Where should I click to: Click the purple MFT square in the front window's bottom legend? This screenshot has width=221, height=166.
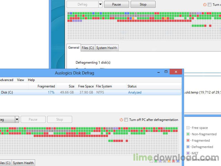click(160, 161)
